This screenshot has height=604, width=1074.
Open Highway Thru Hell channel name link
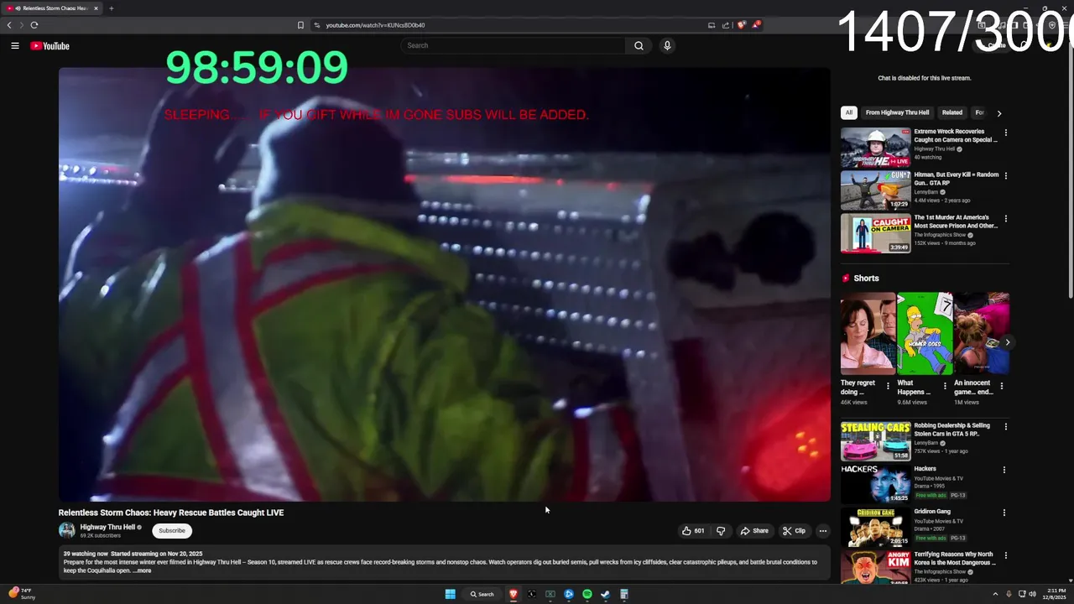click(107, 528)
